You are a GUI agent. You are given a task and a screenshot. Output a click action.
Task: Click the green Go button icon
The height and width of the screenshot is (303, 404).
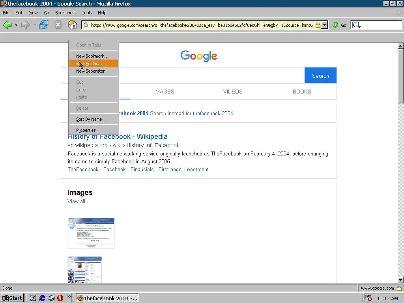click(x=335, y=25)
